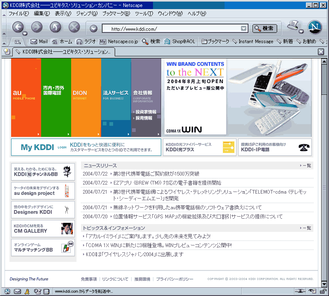Click the Netscape N logo throbber
The height and width of the screenshot is (296, 329).
(315, 27)
